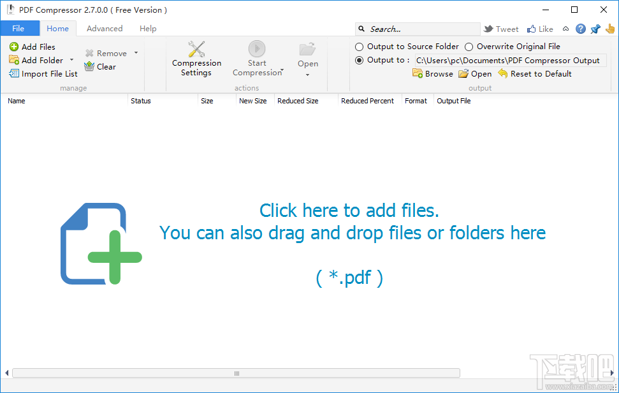Click the Tweet bird icon
This screenshot has height=393, width=619.
[488, 29]
